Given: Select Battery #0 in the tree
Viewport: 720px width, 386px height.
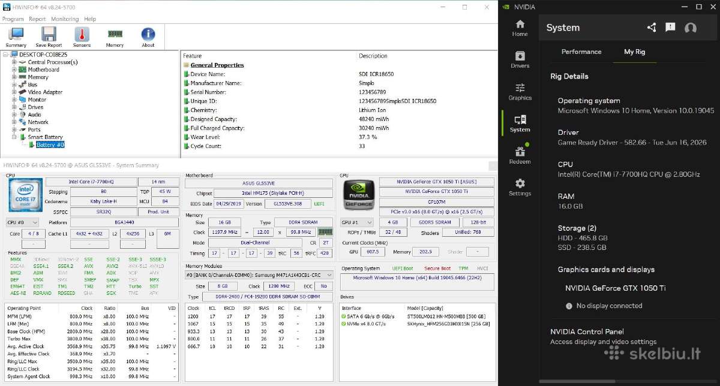Looking at the screenshot, I should point(50,144).
